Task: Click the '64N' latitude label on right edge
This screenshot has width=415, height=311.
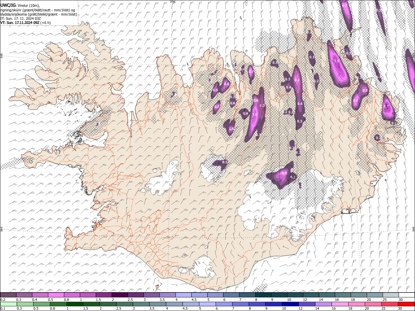Action: click(x=413, y=229)
